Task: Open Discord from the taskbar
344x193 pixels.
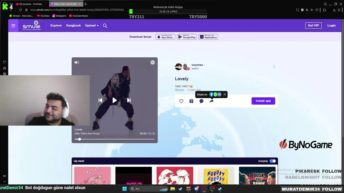Action: (x=196, y=189)
